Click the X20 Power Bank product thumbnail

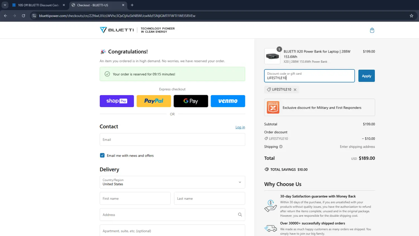point(272,56)
